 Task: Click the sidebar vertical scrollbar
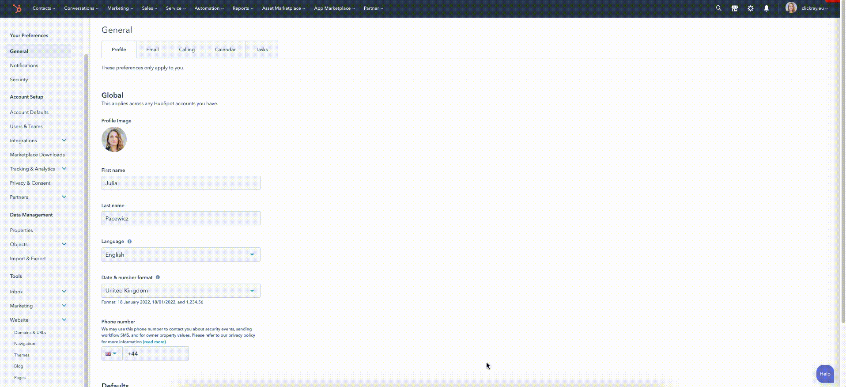click(x=86, y=220)
